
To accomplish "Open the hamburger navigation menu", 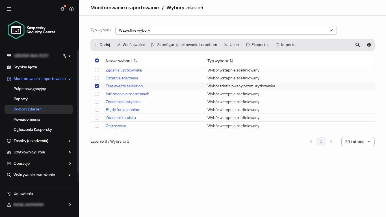I will 9,9.
